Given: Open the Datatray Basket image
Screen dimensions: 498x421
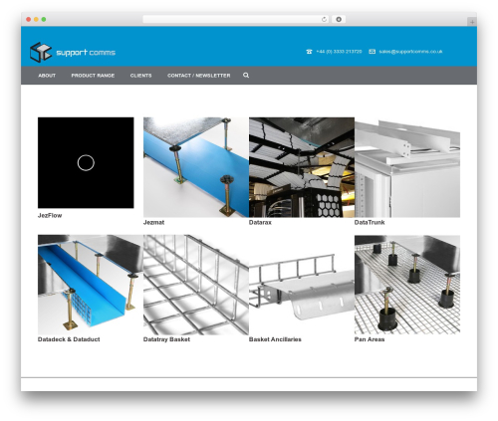Looking at the screenshot, I should pyautogui.click(x=196, y=285).
